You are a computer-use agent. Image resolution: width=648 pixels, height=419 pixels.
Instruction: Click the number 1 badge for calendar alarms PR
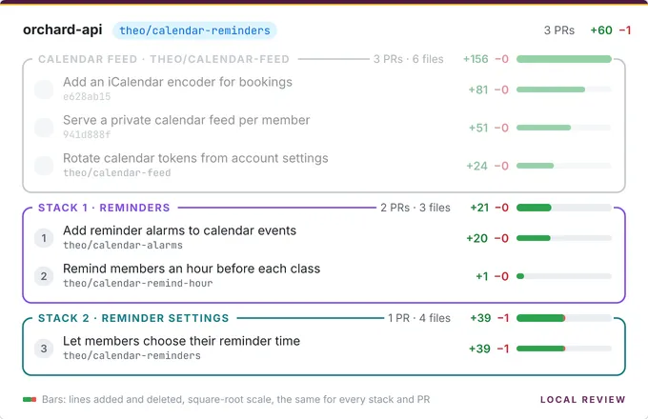coord(44,238)
